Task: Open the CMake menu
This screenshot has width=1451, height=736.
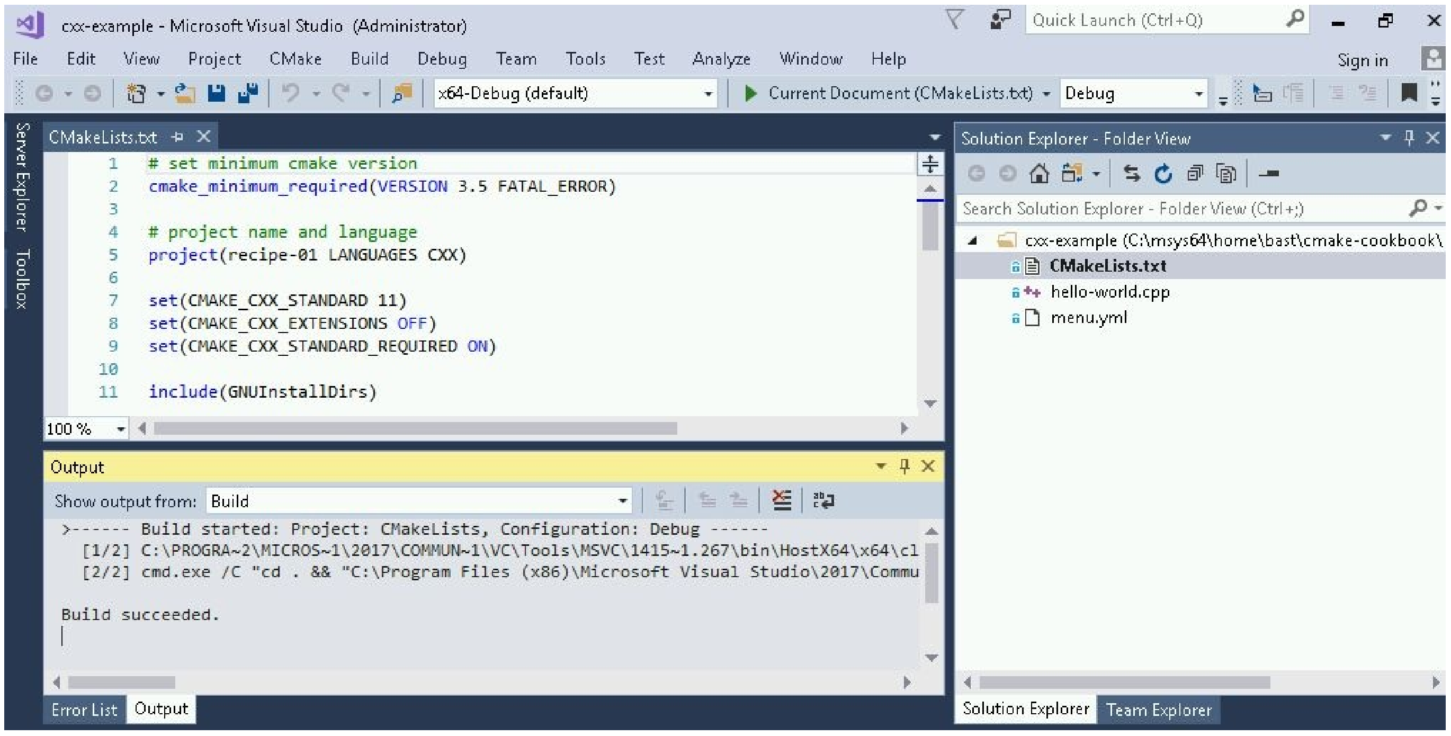Action: (295, 59)
